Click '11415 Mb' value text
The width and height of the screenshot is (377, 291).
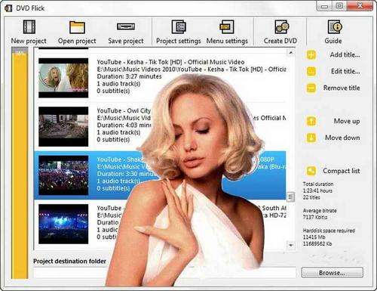314,237
